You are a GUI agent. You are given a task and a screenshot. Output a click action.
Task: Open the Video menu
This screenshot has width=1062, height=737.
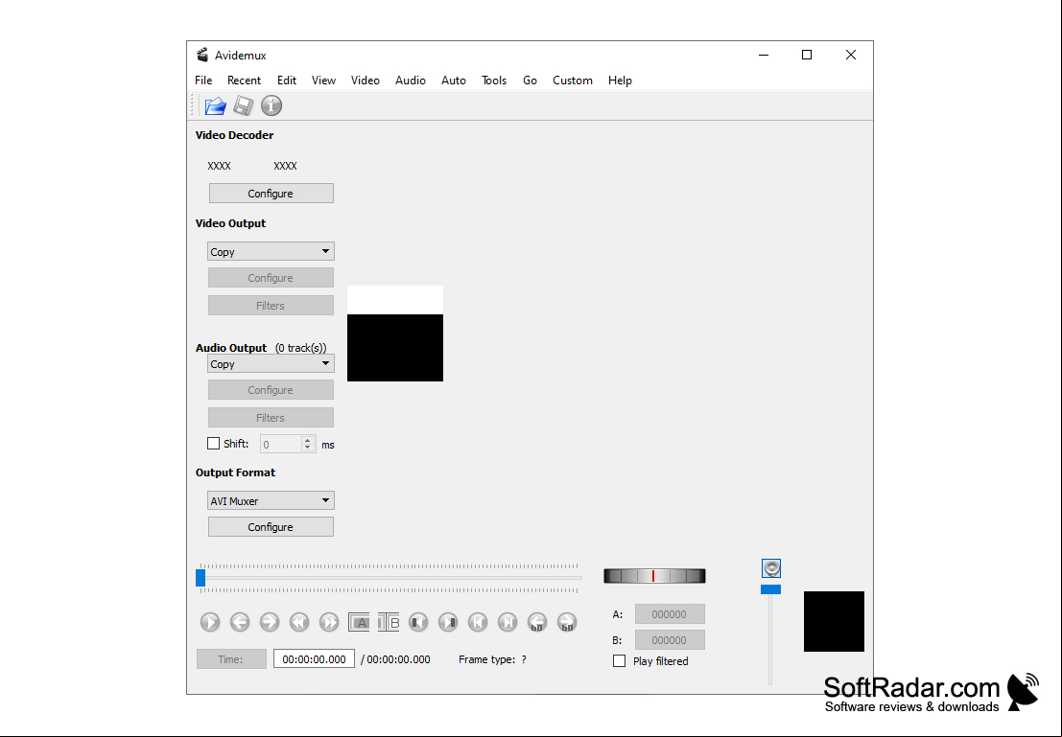[366, 80]
